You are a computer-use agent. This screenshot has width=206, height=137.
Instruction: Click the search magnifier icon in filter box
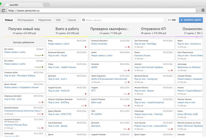pos(83,20)
